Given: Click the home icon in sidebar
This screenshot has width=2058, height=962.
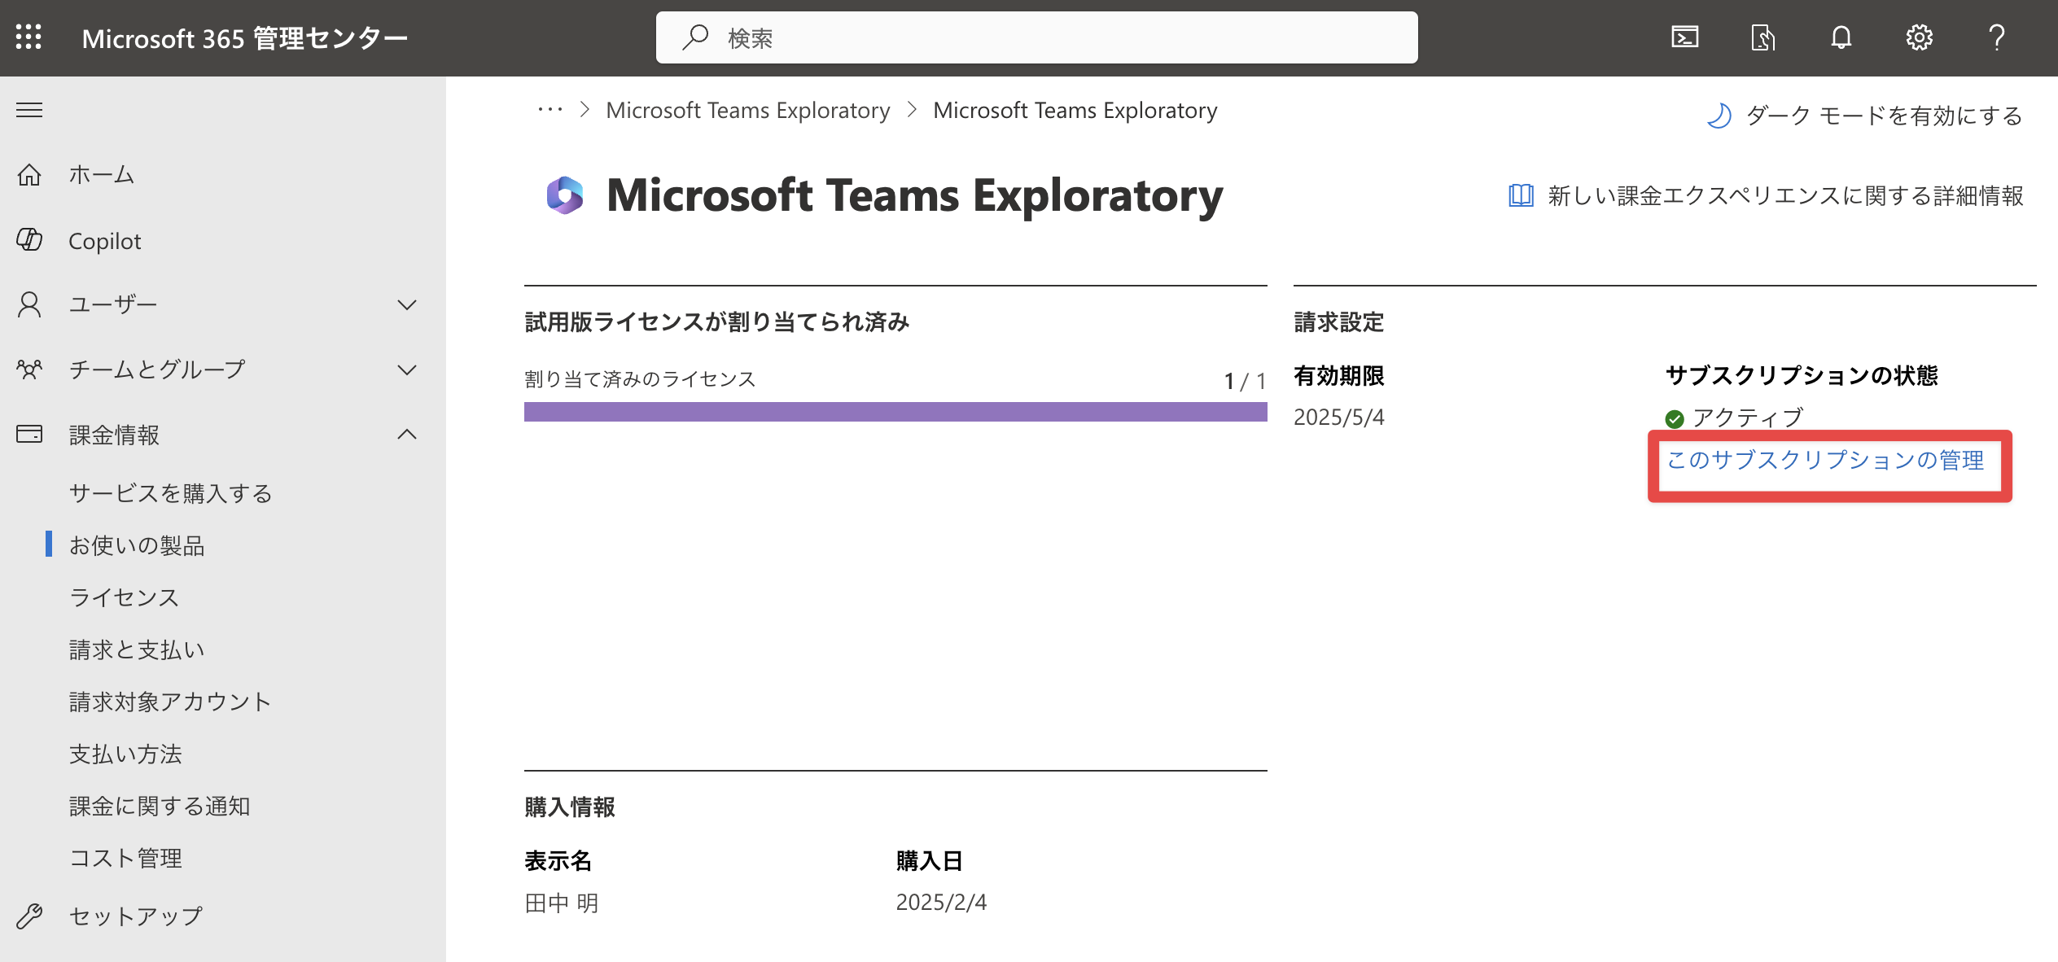Looking at the screenshot, I should click(29, 174).
